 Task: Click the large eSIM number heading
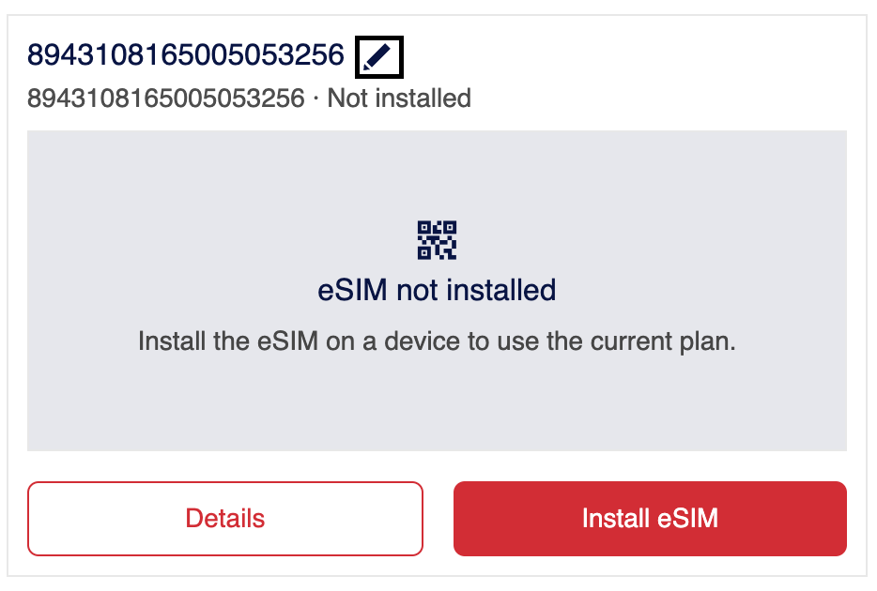[x=186, y=56]
